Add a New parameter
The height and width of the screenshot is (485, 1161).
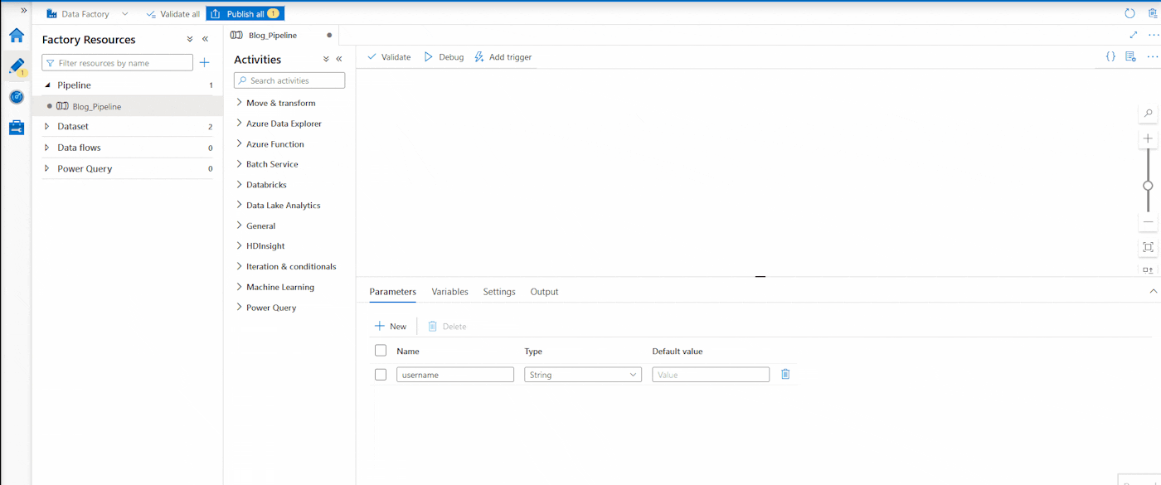click(391, 327)
